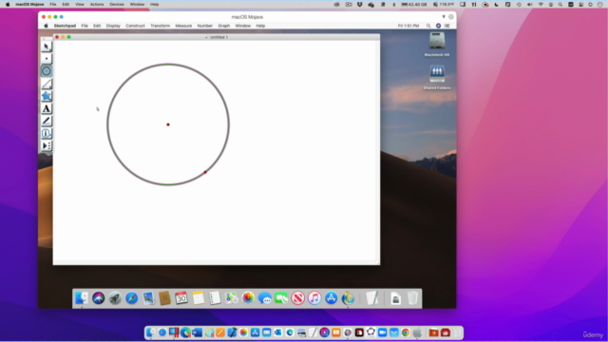Open Zoom in the host dock
This screenshot has width=608, height=342.
[x=382, y=332]
